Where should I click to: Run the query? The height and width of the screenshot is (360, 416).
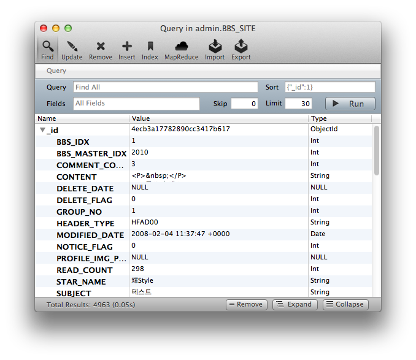click(350, 104)
